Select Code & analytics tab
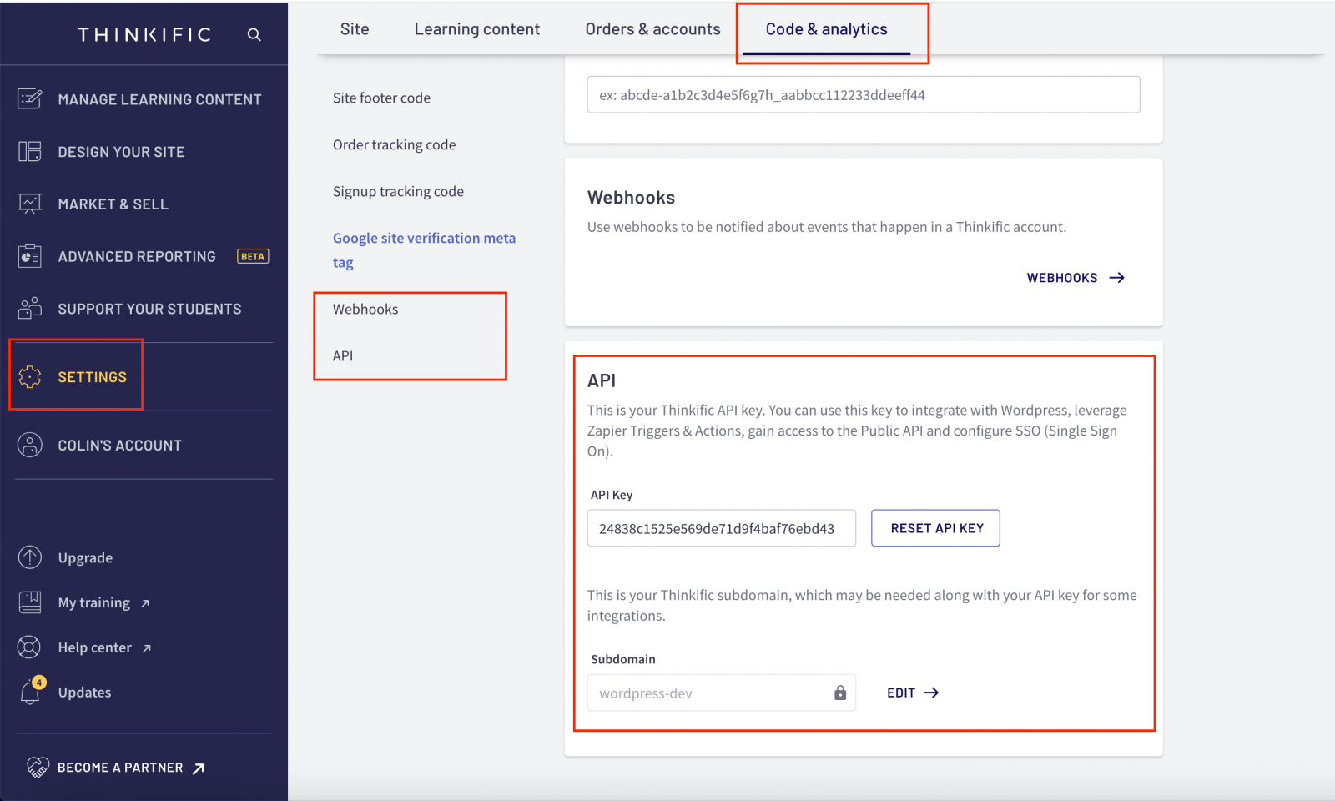Viewport: 1335px width, 801px height. pos(827,29)
